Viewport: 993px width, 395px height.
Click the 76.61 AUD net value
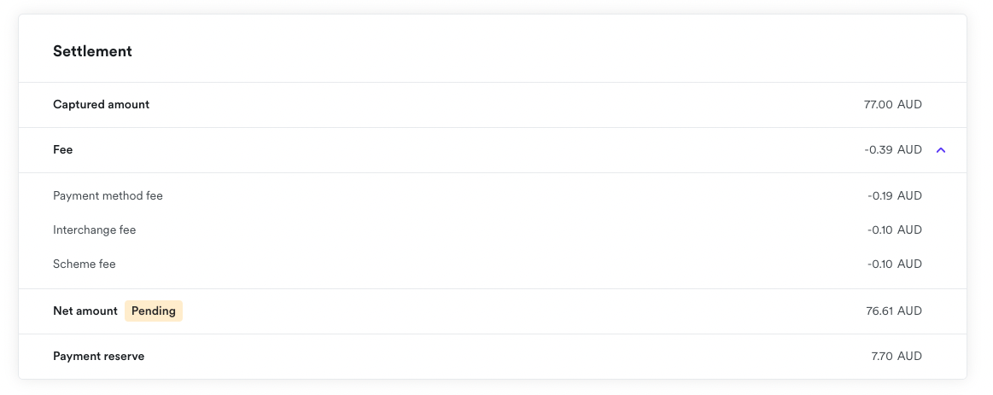pyautogui.click(x=893, y=311)
